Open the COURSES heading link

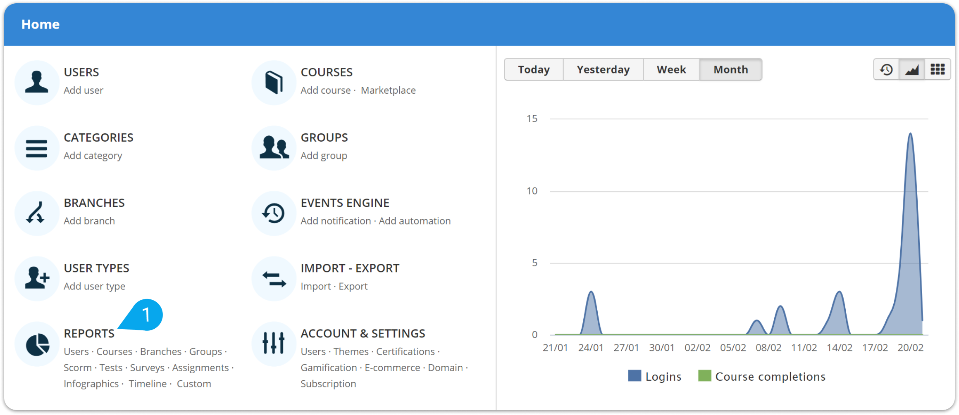tap(327, 72)
